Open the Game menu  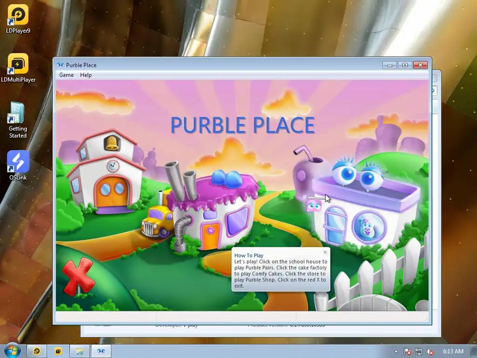click(x=66, y=75)
